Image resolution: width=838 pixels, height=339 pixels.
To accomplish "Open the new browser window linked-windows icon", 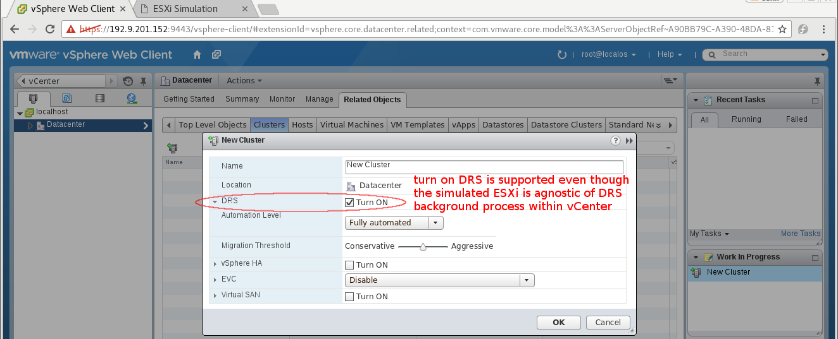I will click(x=216, y=55).
